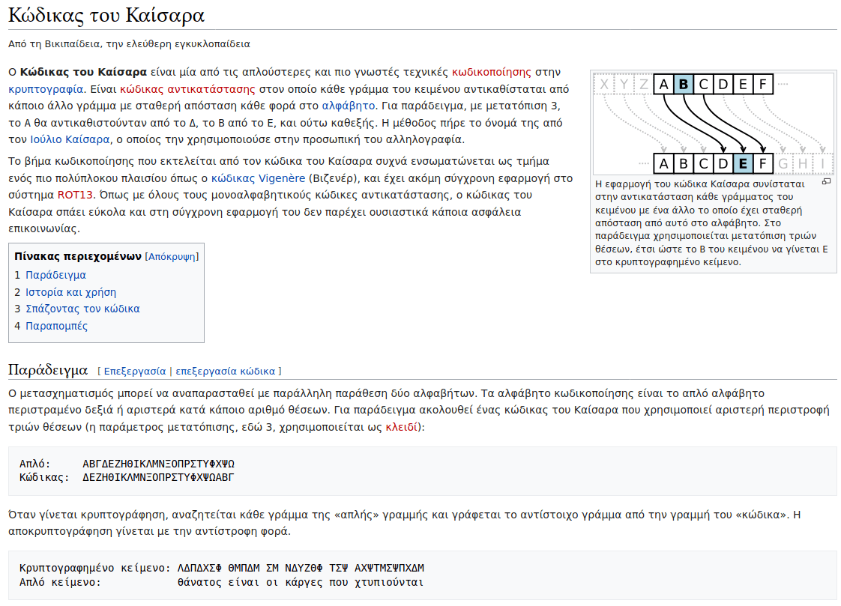Enlarge the Caesar cipher image via magnify icon
841x606 pixels.
click(x=827, y=182)
